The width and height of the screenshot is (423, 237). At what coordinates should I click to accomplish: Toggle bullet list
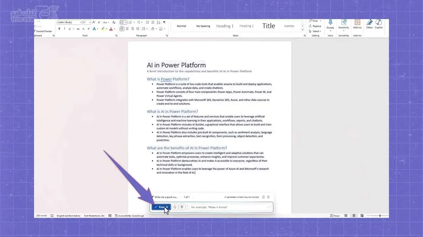122,22
